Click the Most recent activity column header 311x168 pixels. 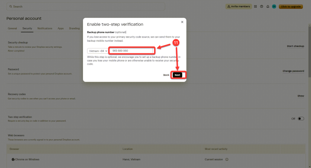coord(216,149)
